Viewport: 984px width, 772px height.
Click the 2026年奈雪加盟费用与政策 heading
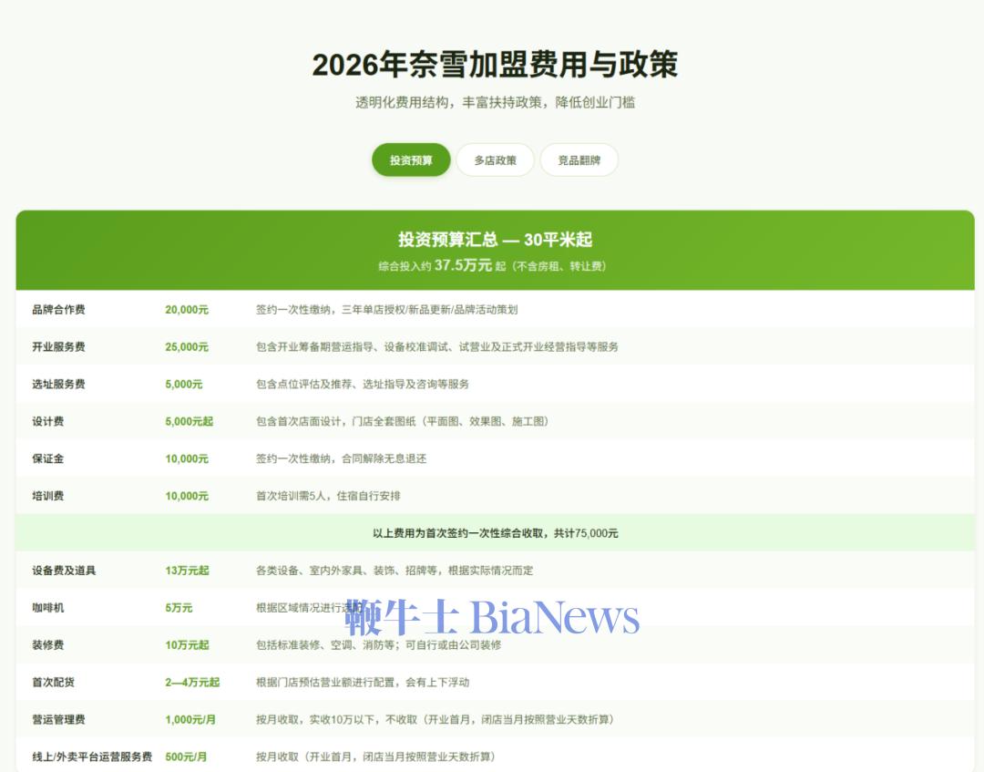coord(495,65)
